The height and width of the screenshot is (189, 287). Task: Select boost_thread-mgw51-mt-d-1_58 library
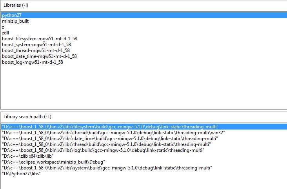(36, 50)
